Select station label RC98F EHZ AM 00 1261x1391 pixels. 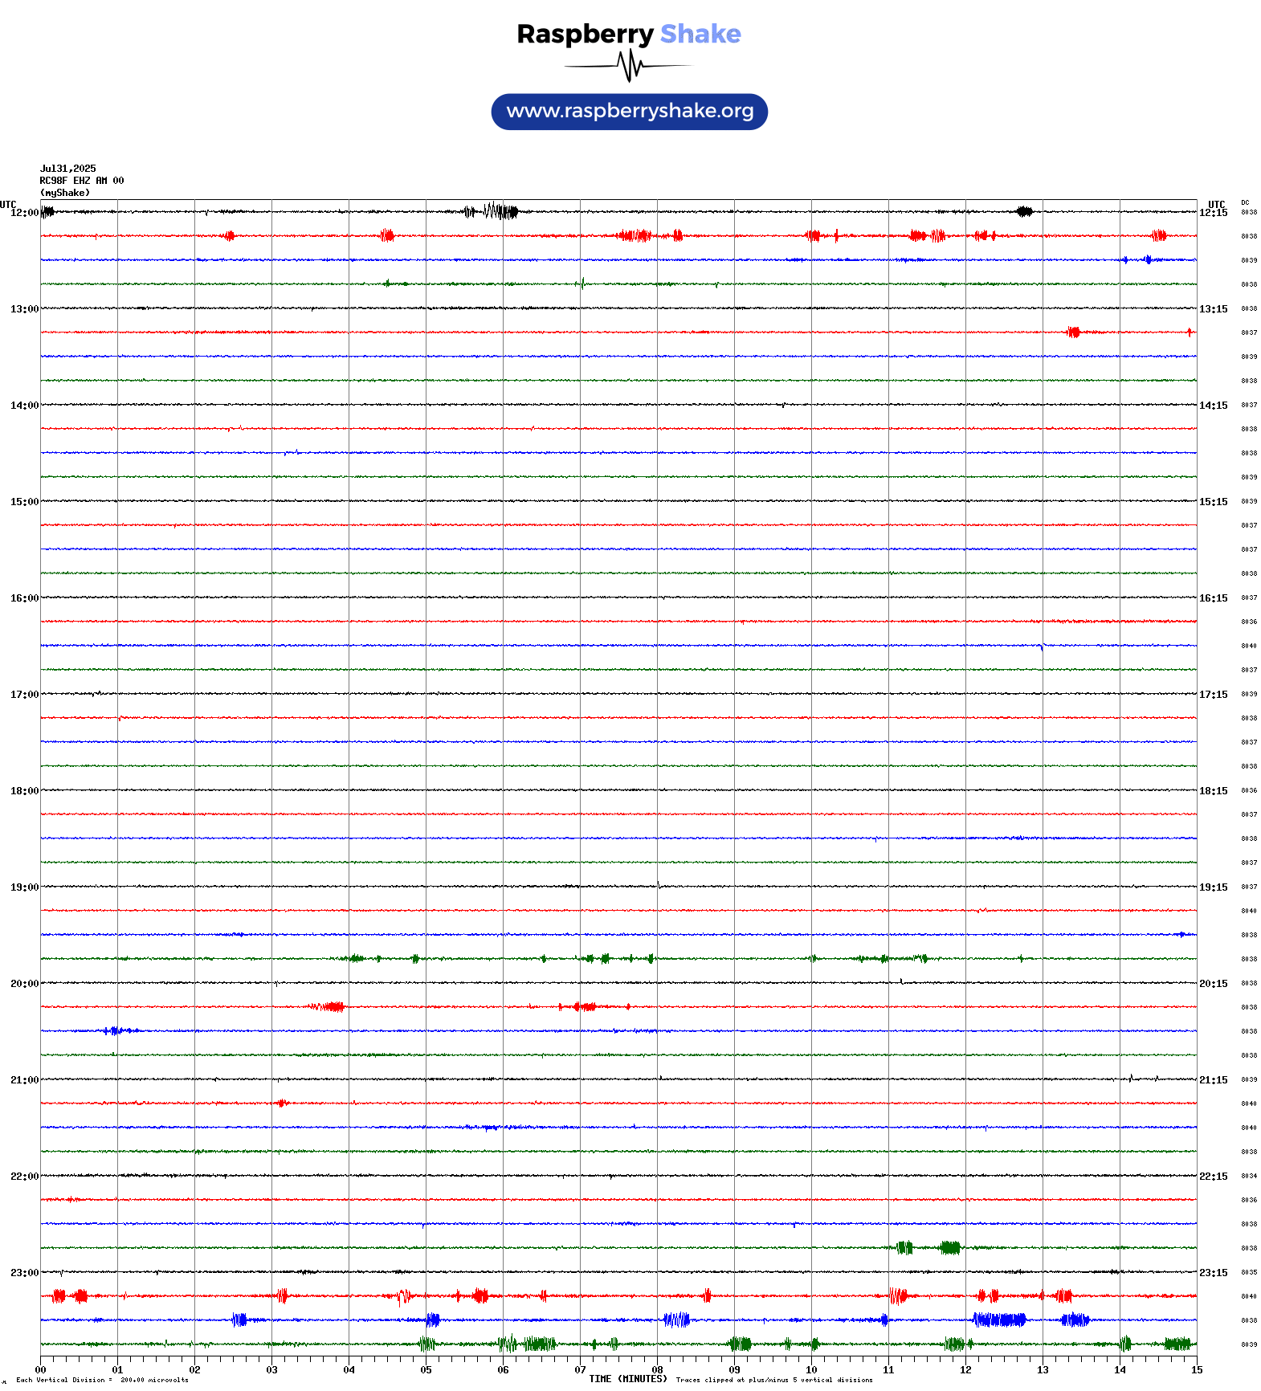click(82, 181)
